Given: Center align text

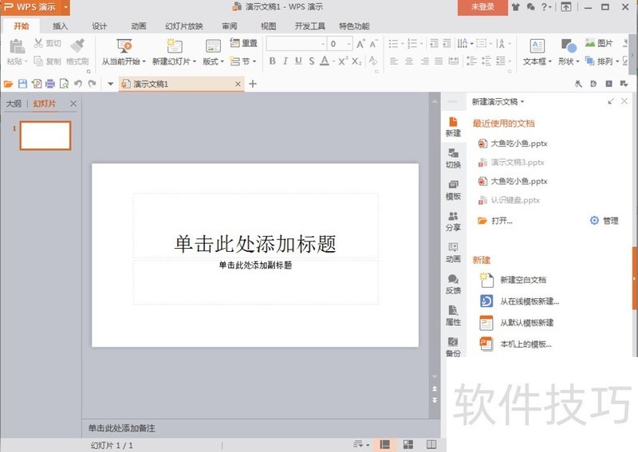Looking at the screenshot, I should [409, 61].
